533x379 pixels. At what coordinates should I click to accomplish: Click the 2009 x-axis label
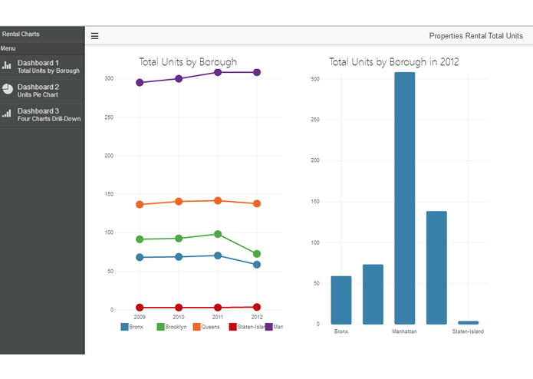click(140, 317)
